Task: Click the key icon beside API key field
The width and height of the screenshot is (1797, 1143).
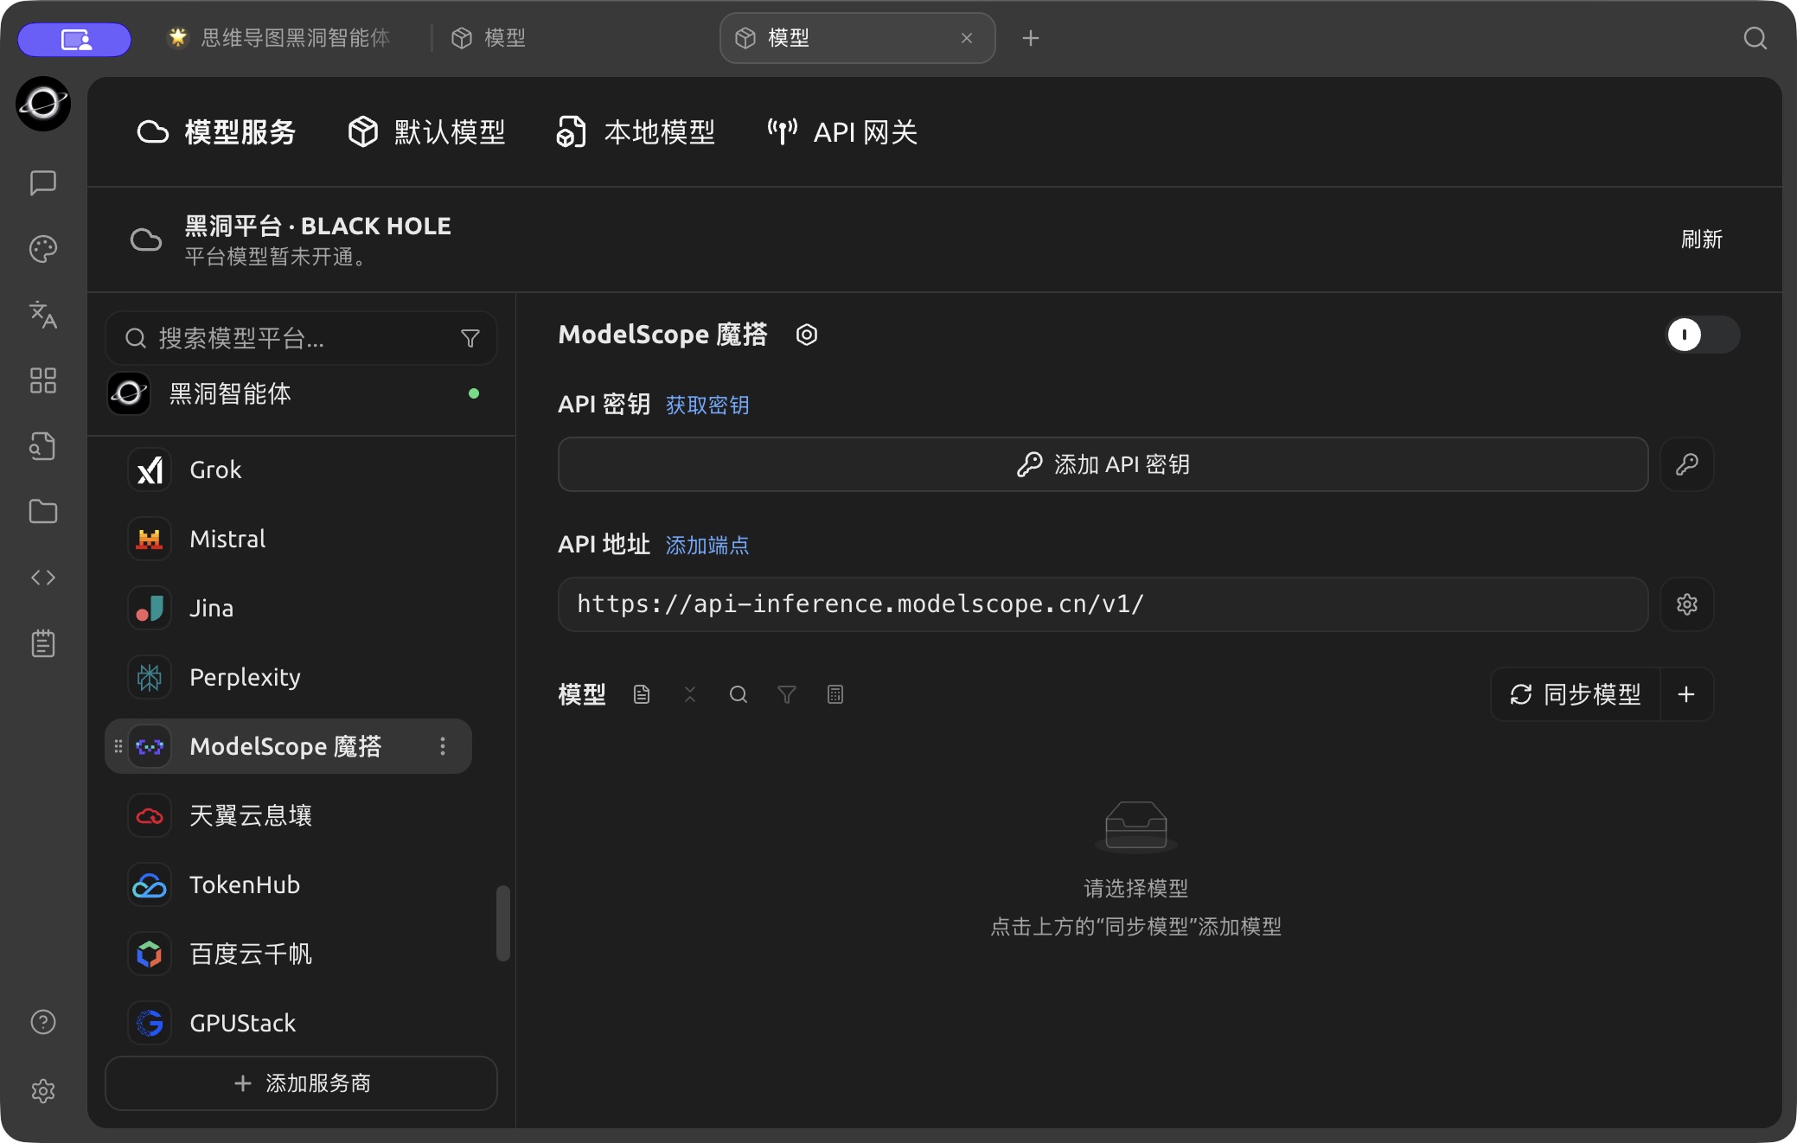Action: [1687, 464]
